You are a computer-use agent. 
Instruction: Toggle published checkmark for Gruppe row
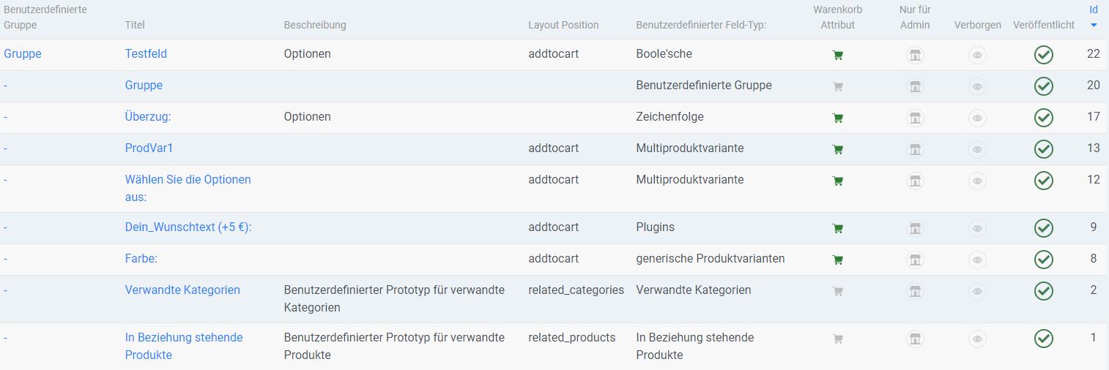pyautogui.click(x=1043, y=86)
